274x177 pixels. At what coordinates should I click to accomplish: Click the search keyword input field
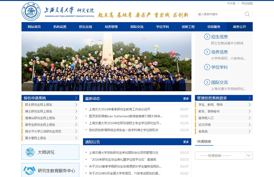pos(220,14)
